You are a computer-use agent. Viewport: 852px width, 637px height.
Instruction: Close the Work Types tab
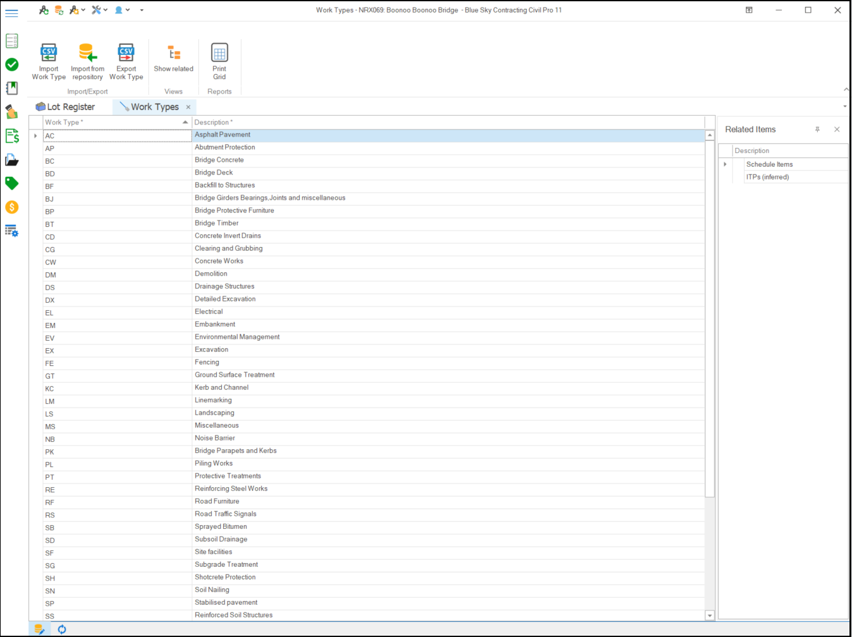coord(188,107)
